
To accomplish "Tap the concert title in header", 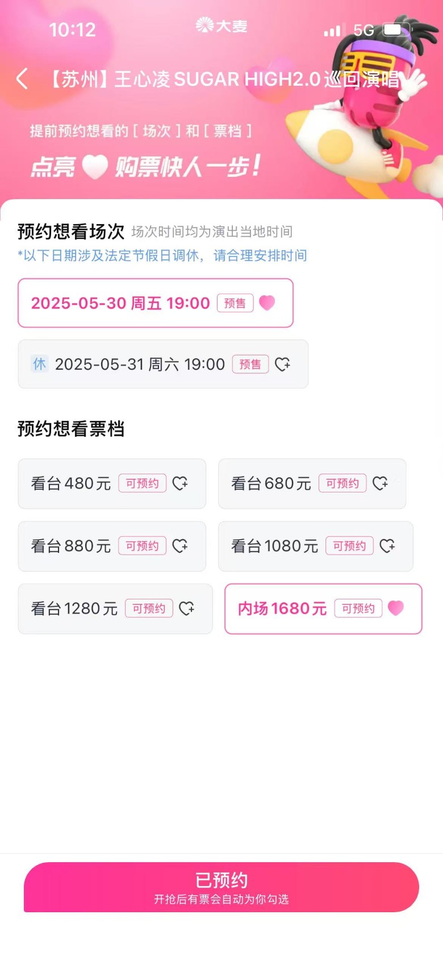I will (224, 79).
